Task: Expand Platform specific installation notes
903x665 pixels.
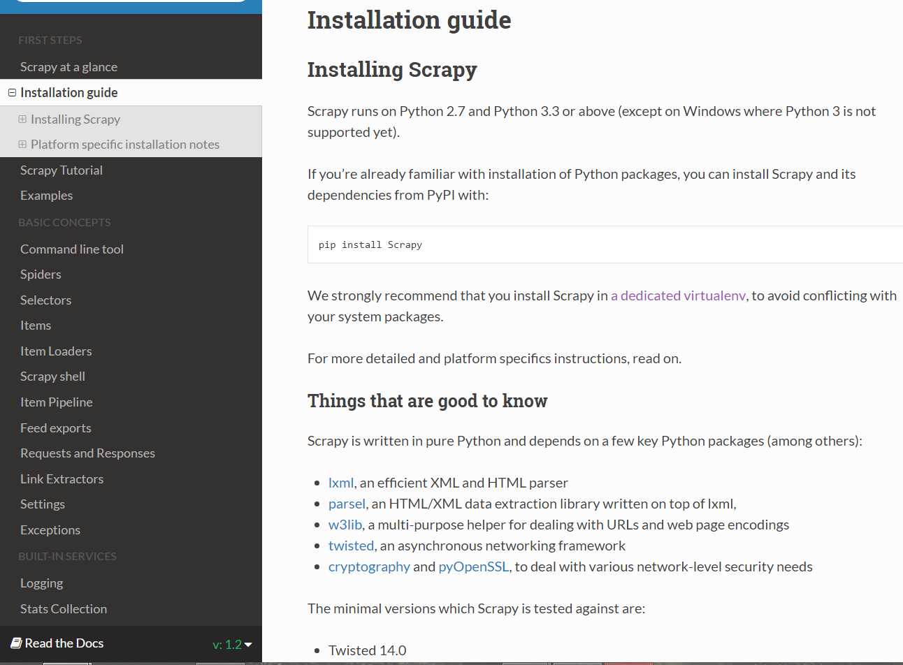Action: point(22,145)
